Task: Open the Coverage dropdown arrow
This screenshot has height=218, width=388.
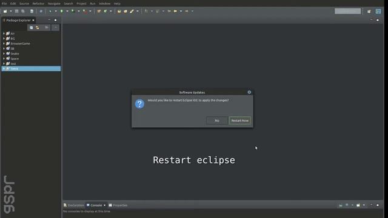Action: click(x=79, y=11)
